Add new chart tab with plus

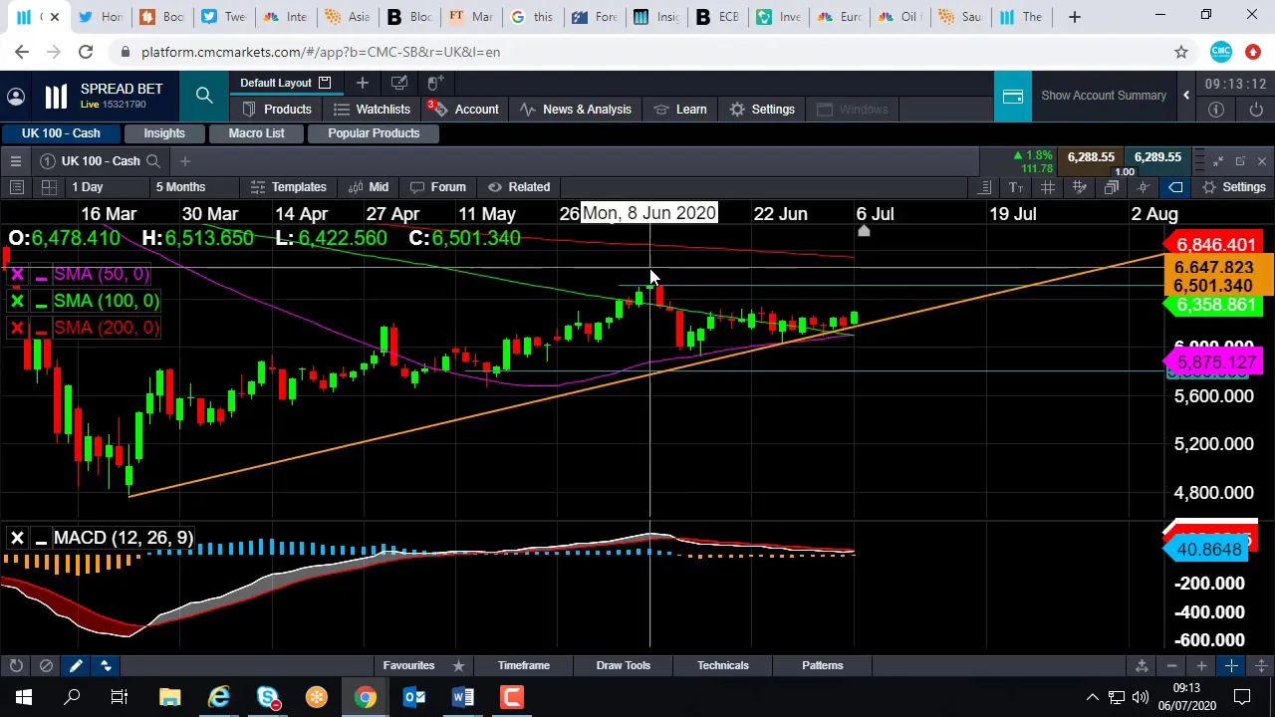click(185, 161)
